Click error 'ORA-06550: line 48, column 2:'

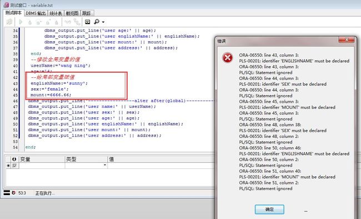pos(269,136)
